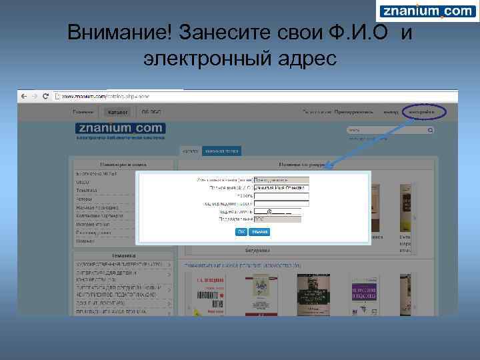Screen dimensions: 480x360
Task: Click the znanium.com address bar
Action: [x=255, y=97]
